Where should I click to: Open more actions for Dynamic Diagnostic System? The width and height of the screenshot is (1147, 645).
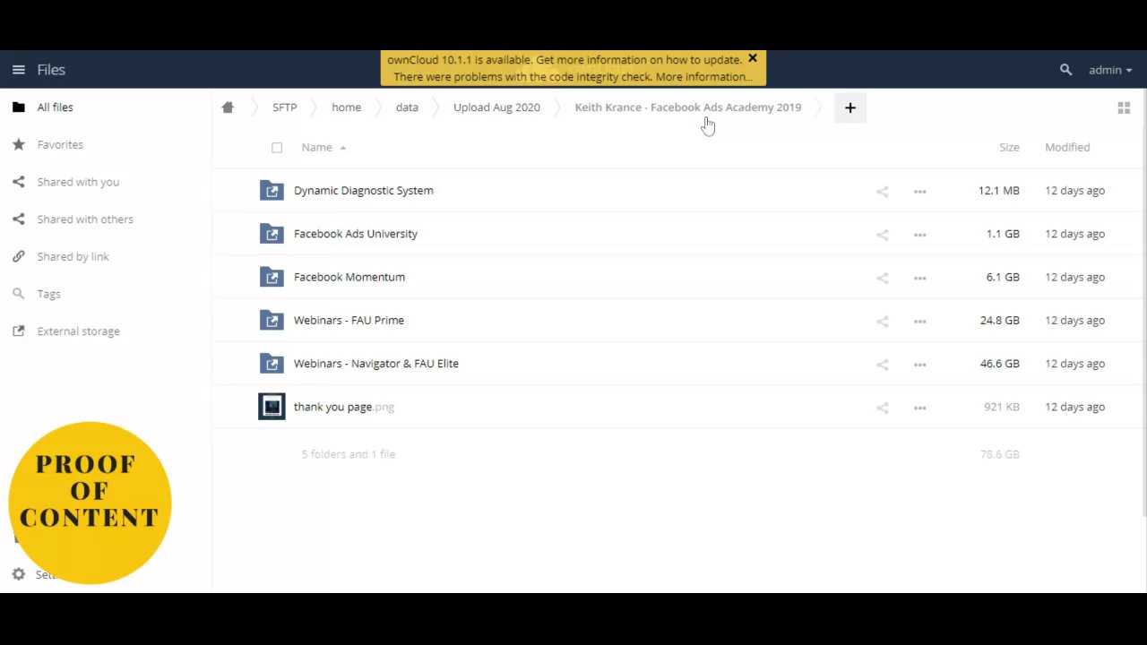[x=920, y=192]
